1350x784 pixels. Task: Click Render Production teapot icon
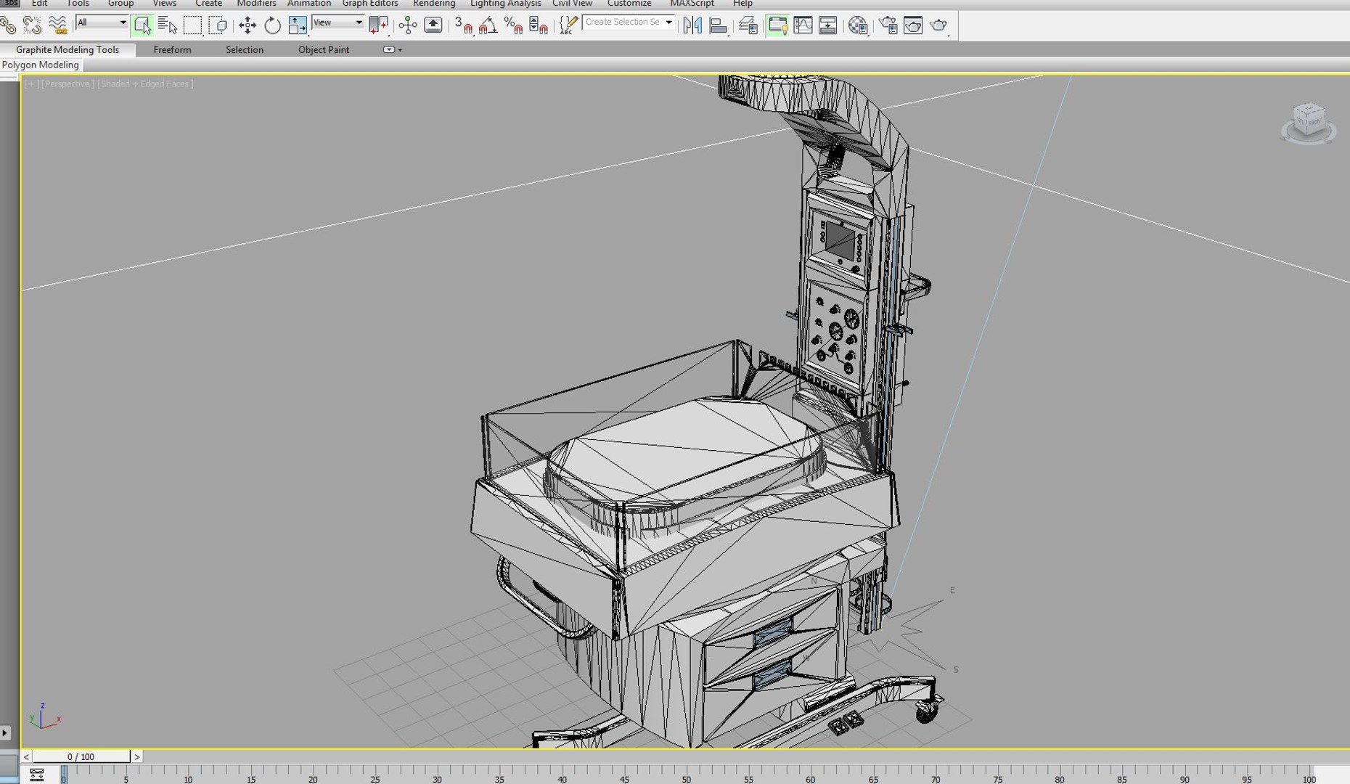938,25
